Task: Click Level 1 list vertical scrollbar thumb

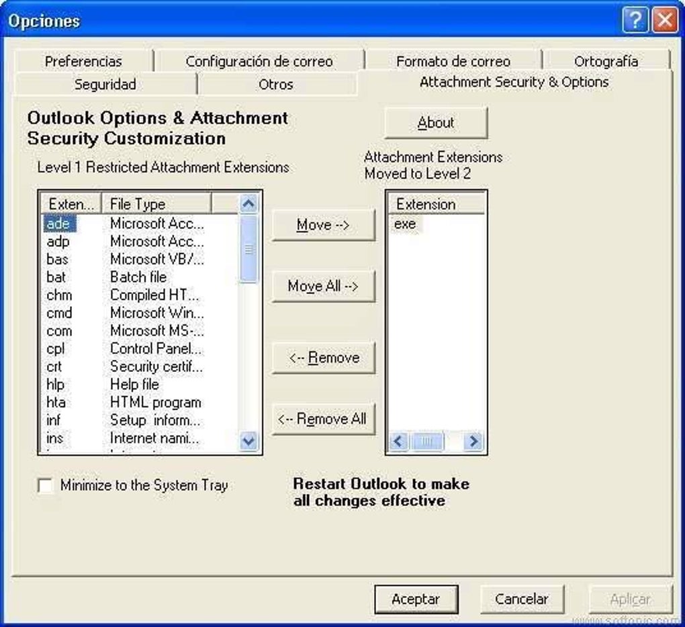Action: pyautogui.click(x=248, y=249)
